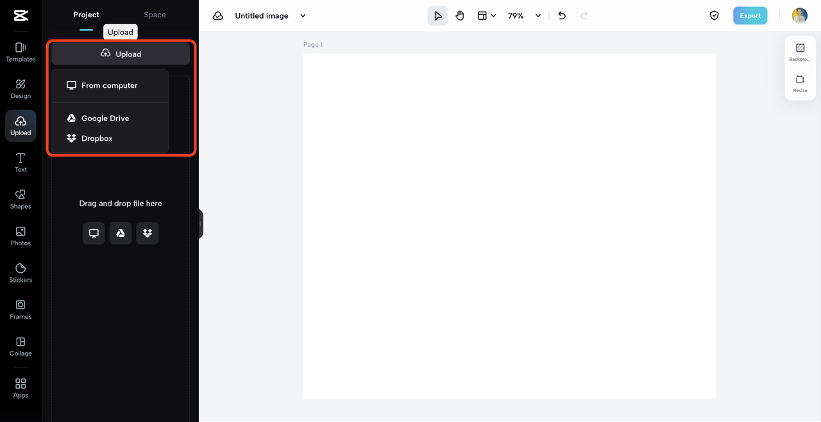Screen dimensions: 821x422
Task: Click the shield security icon
Action: click(714, 15)
